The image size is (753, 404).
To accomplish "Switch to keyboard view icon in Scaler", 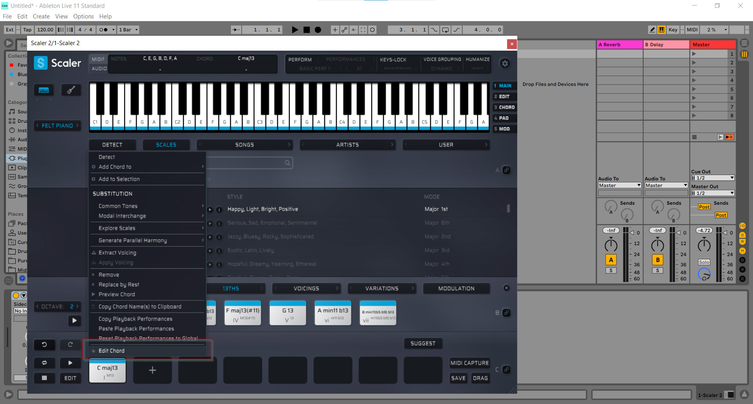I will (44, 90).
